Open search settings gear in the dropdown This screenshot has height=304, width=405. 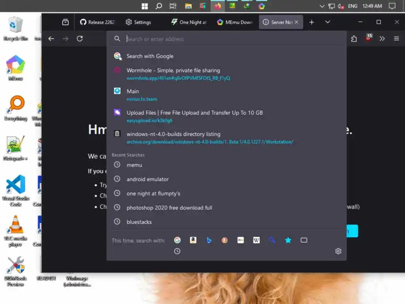[338, 251]
